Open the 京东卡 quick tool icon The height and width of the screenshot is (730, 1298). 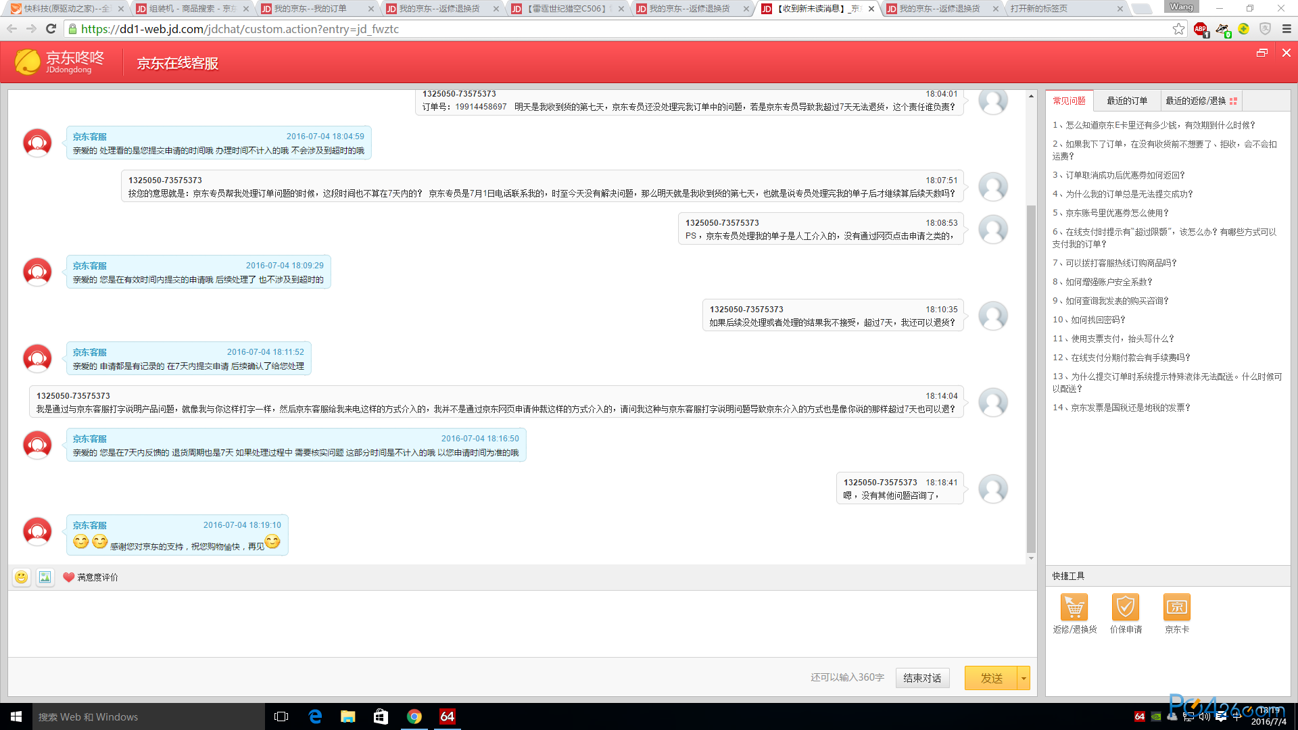tap(1177, 607)
